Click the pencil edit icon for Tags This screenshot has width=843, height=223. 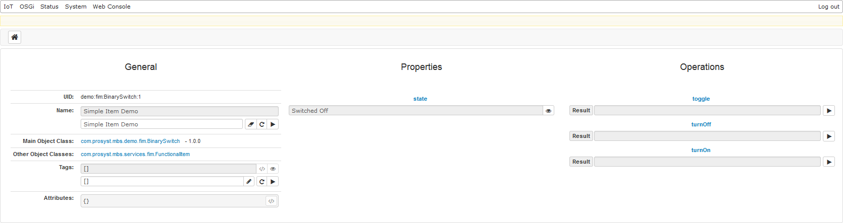[249, 182]
